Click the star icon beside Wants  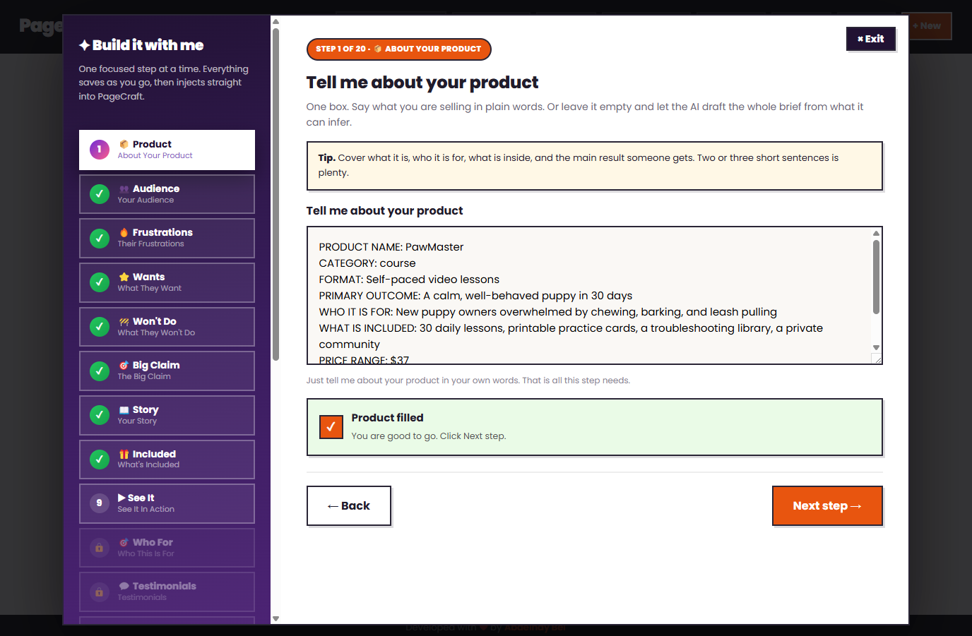(x=124, y=277)
